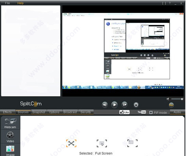Screen dimensions: 186x156
Task: Choose the custom region capture icon
Action: coord(132,143)
